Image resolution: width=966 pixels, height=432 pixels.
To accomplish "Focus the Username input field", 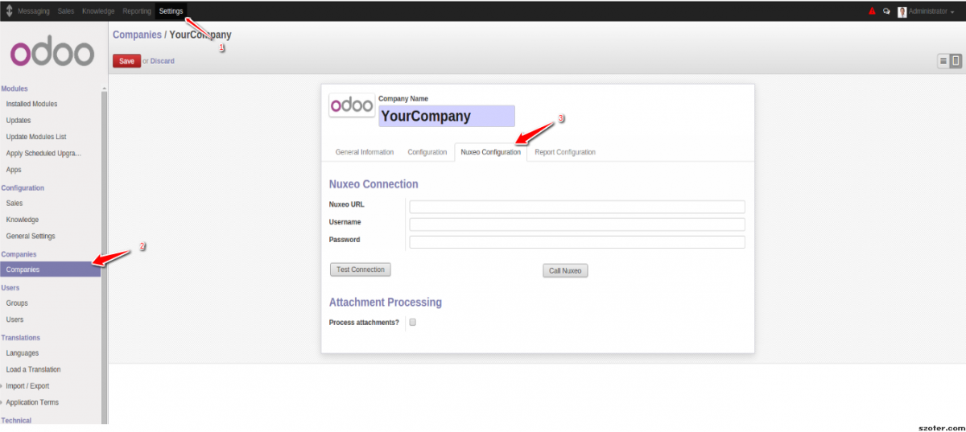I will point(577,224).
